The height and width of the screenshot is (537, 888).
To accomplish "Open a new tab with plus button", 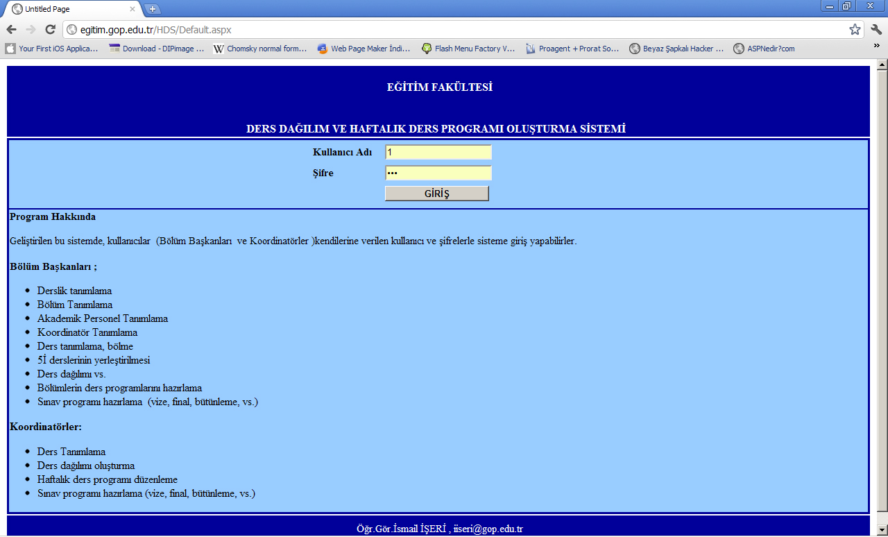I will (153, 9).
